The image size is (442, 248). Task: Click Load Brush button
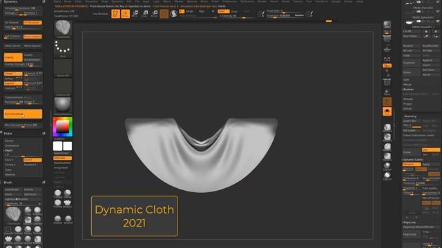click(13, 189)
